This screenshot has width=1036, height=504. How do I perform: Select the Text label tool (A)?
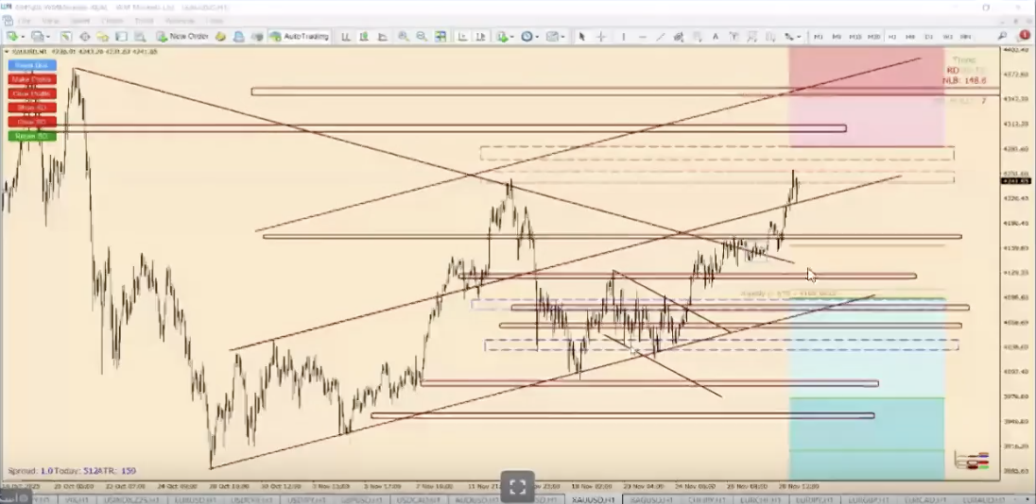coord(715,37)
